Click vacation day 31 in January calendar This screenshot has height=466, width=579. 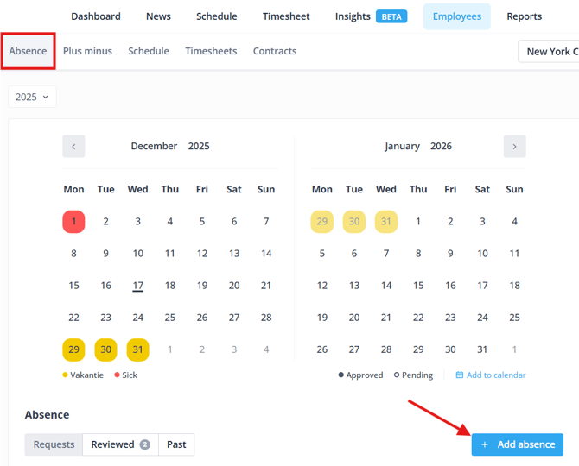[x=386, y=222]
